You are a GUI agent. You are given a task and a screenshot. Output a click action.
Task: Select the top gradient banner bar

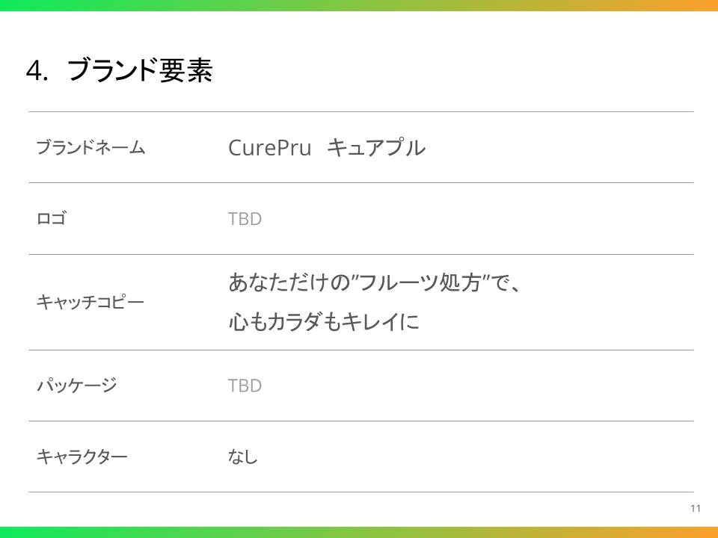click(x=359, y=5)
